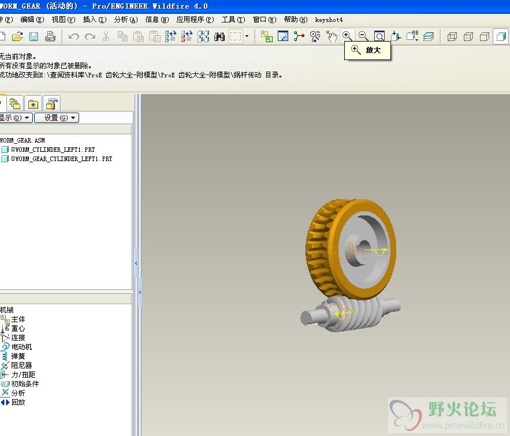Open the 帮助(H) menu
The image size is (510, 436).
coord(296,20)
